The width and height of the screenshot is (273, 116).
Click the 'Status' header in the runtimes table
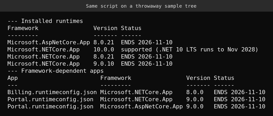point(131,28)
